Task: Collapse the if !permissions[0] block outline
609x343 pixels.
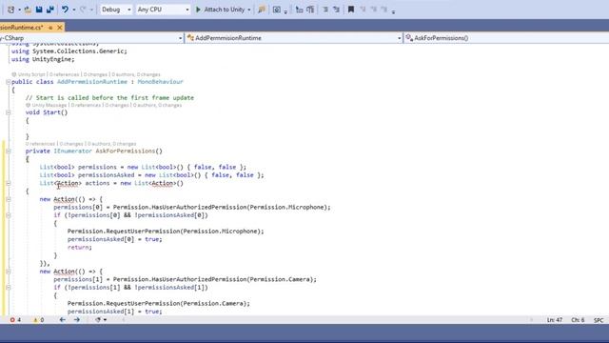Action: pos(9,215)
